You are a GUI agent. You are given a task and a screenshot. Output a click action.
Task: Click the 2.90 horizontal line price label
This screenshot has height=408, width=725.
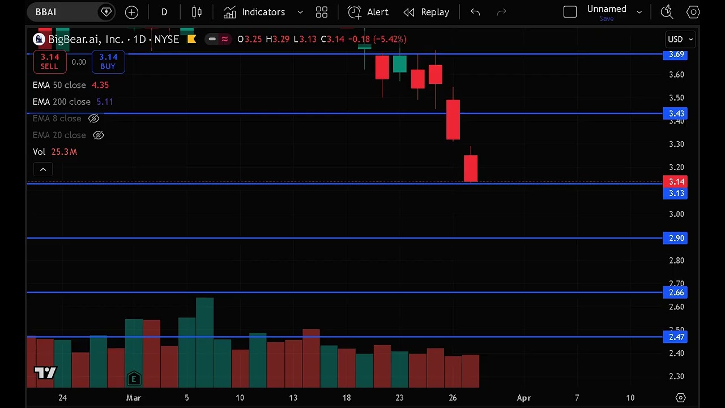click(x=676, y=238)
